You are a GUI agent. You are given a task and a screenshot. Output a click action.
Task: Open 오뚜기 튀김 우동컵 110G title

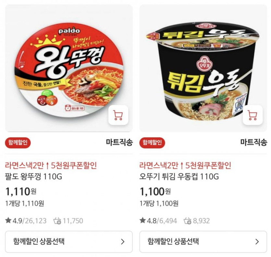coord(179,177)
